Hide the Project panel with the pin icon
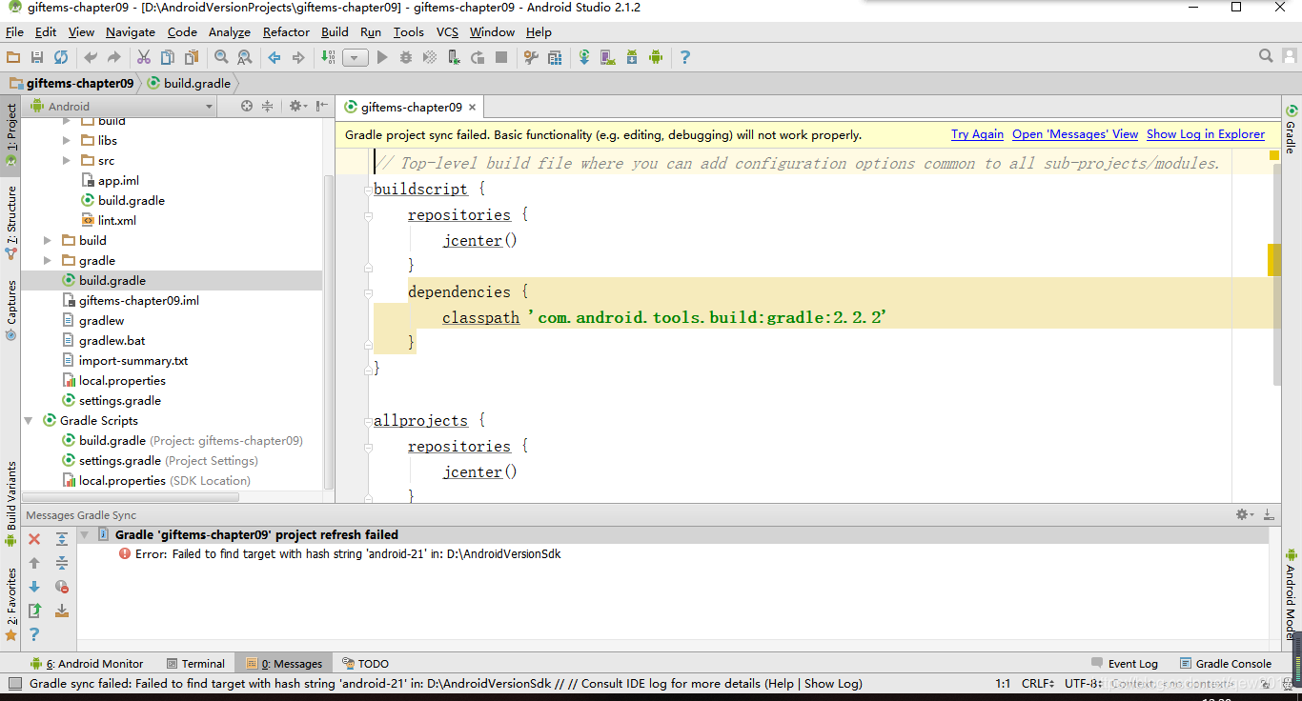This screenshot has width=1302, height=701. pyautogui.click(x=322, y=106)
